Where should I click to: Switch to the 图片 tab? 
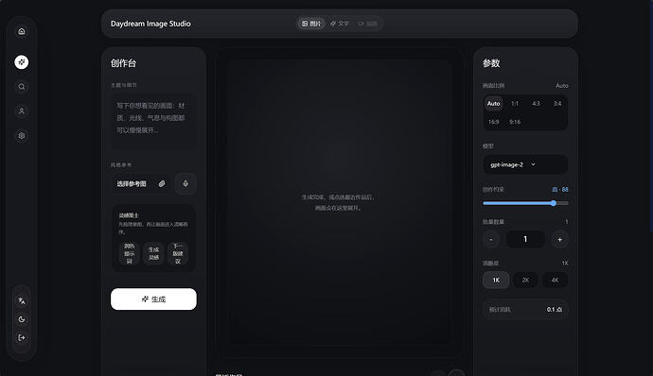pyautogui.click(x=311, y=24)
